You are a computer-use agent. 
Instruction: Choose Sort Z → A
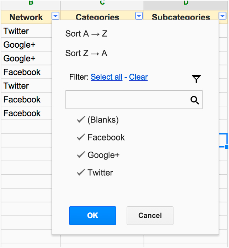pyautogui.click(x=86, y=53)
